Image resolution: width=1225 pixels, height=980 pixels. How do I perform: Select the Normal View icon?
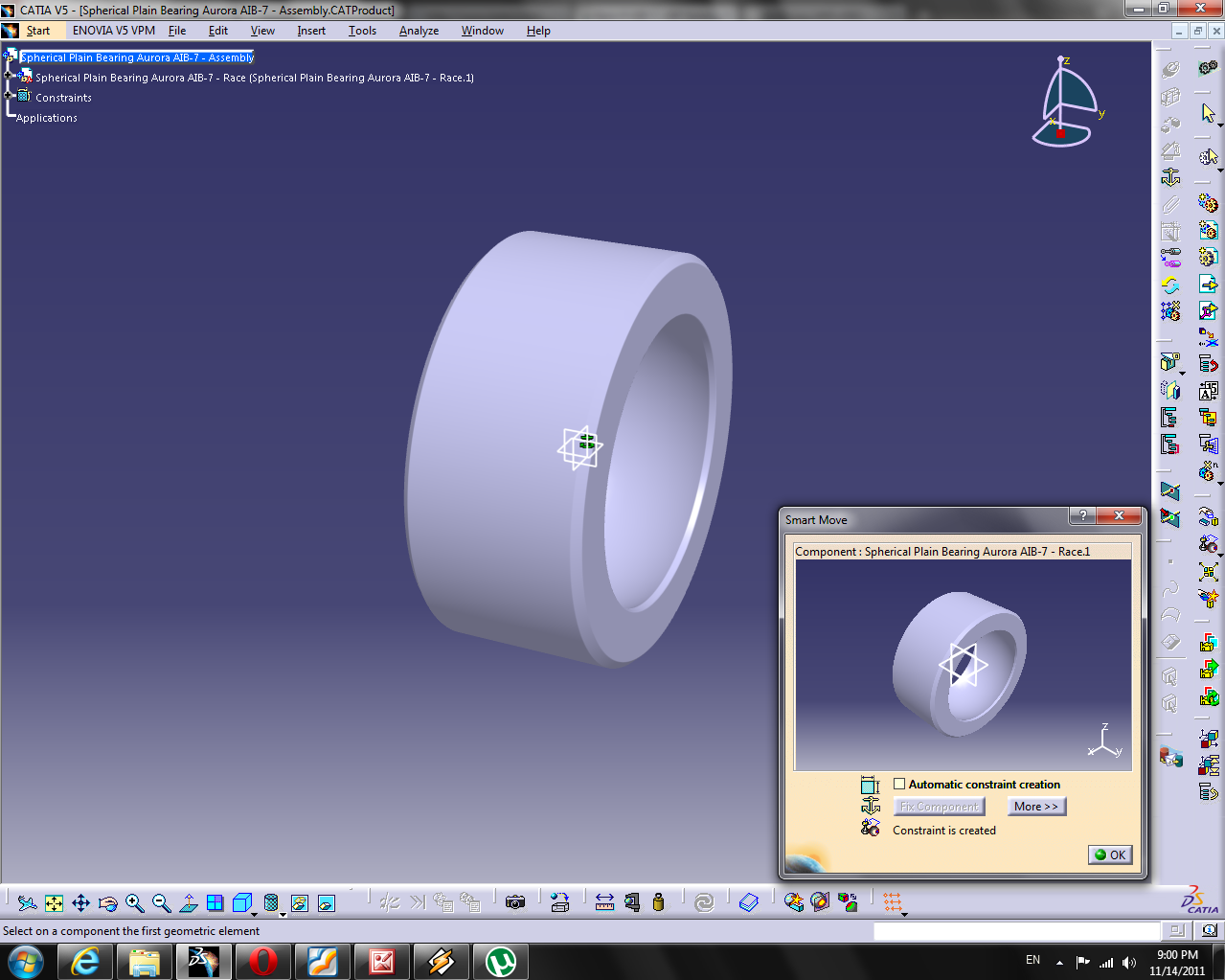pos(189,902)
